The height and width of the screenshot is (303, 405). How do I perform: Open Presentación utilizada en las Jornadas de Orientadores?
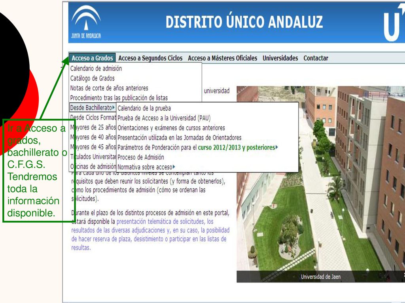pyautogui.click(x=179, y=138)
